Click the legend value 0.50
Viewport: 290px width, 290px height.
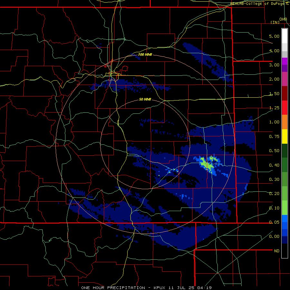[274, 151]
